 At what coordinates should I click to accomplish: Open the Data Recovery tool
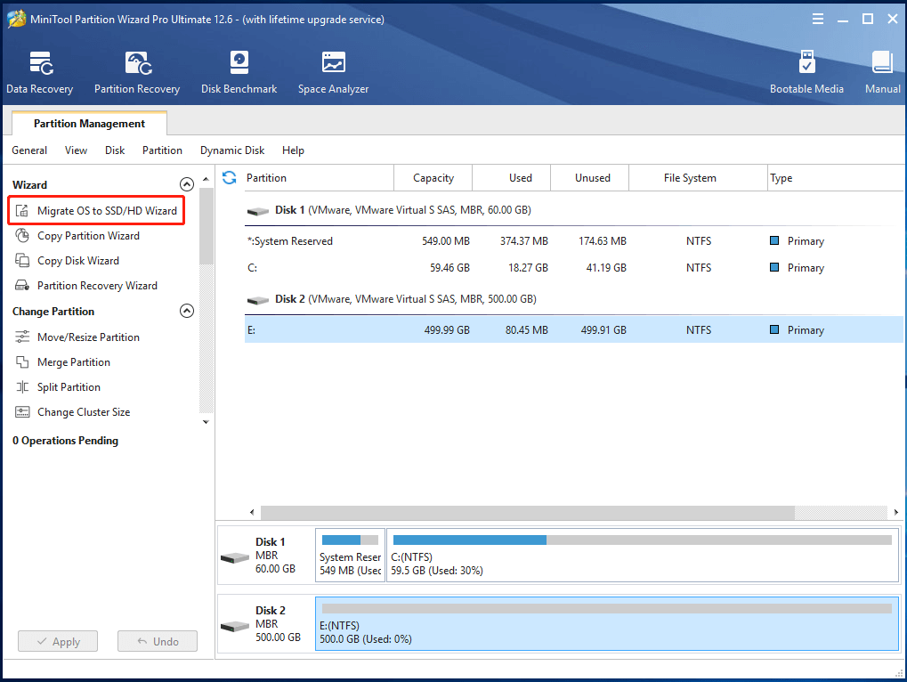[40, 72]
